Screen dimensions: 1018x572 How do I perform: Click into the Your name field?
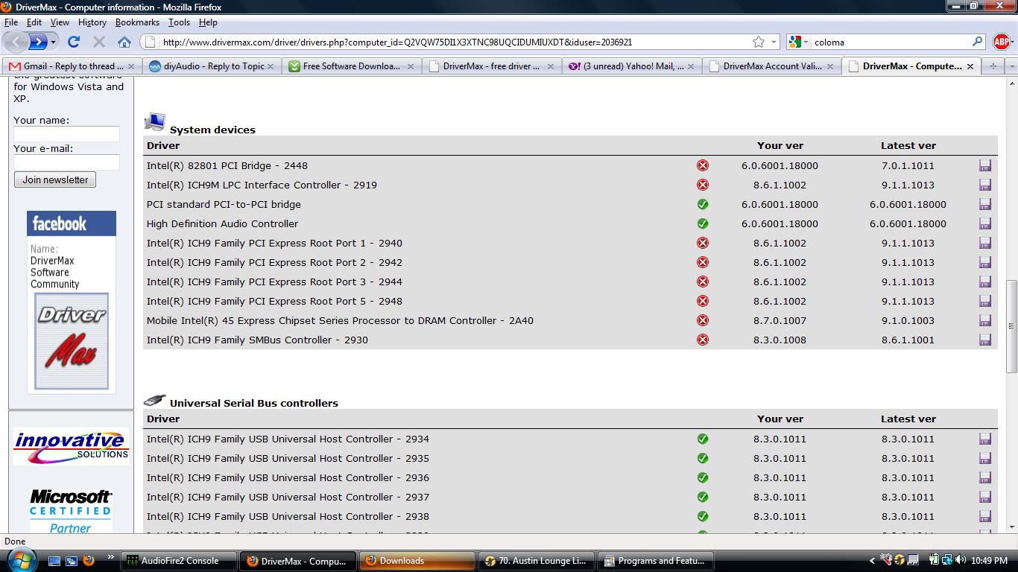pos(66,134)
